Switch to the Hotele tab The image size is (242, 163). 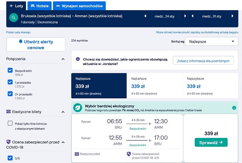[40, 6]
